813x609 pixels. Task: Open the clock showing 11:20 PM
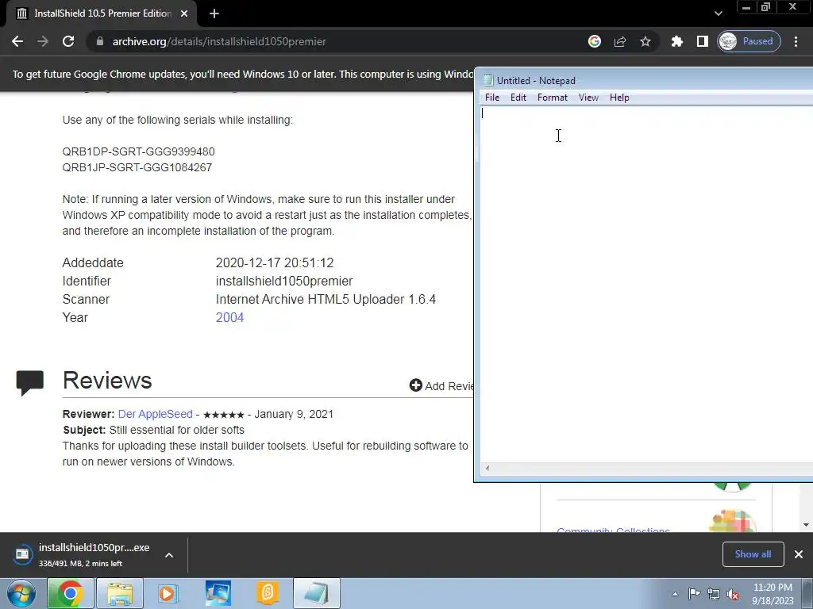coord(773,594)
